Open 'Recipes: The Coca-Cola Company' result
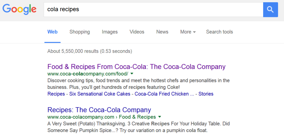 click(x=99, y=110)
